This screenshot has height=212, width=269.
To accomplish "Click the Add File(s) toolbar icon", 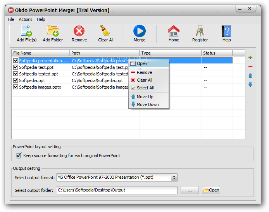I will 26,31.
